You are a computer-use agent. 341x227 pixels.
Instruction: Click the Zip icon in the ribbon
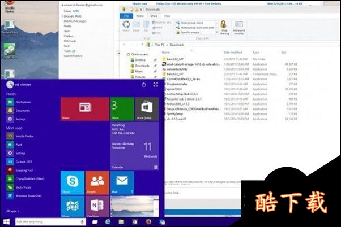click(x=146, y=26)
